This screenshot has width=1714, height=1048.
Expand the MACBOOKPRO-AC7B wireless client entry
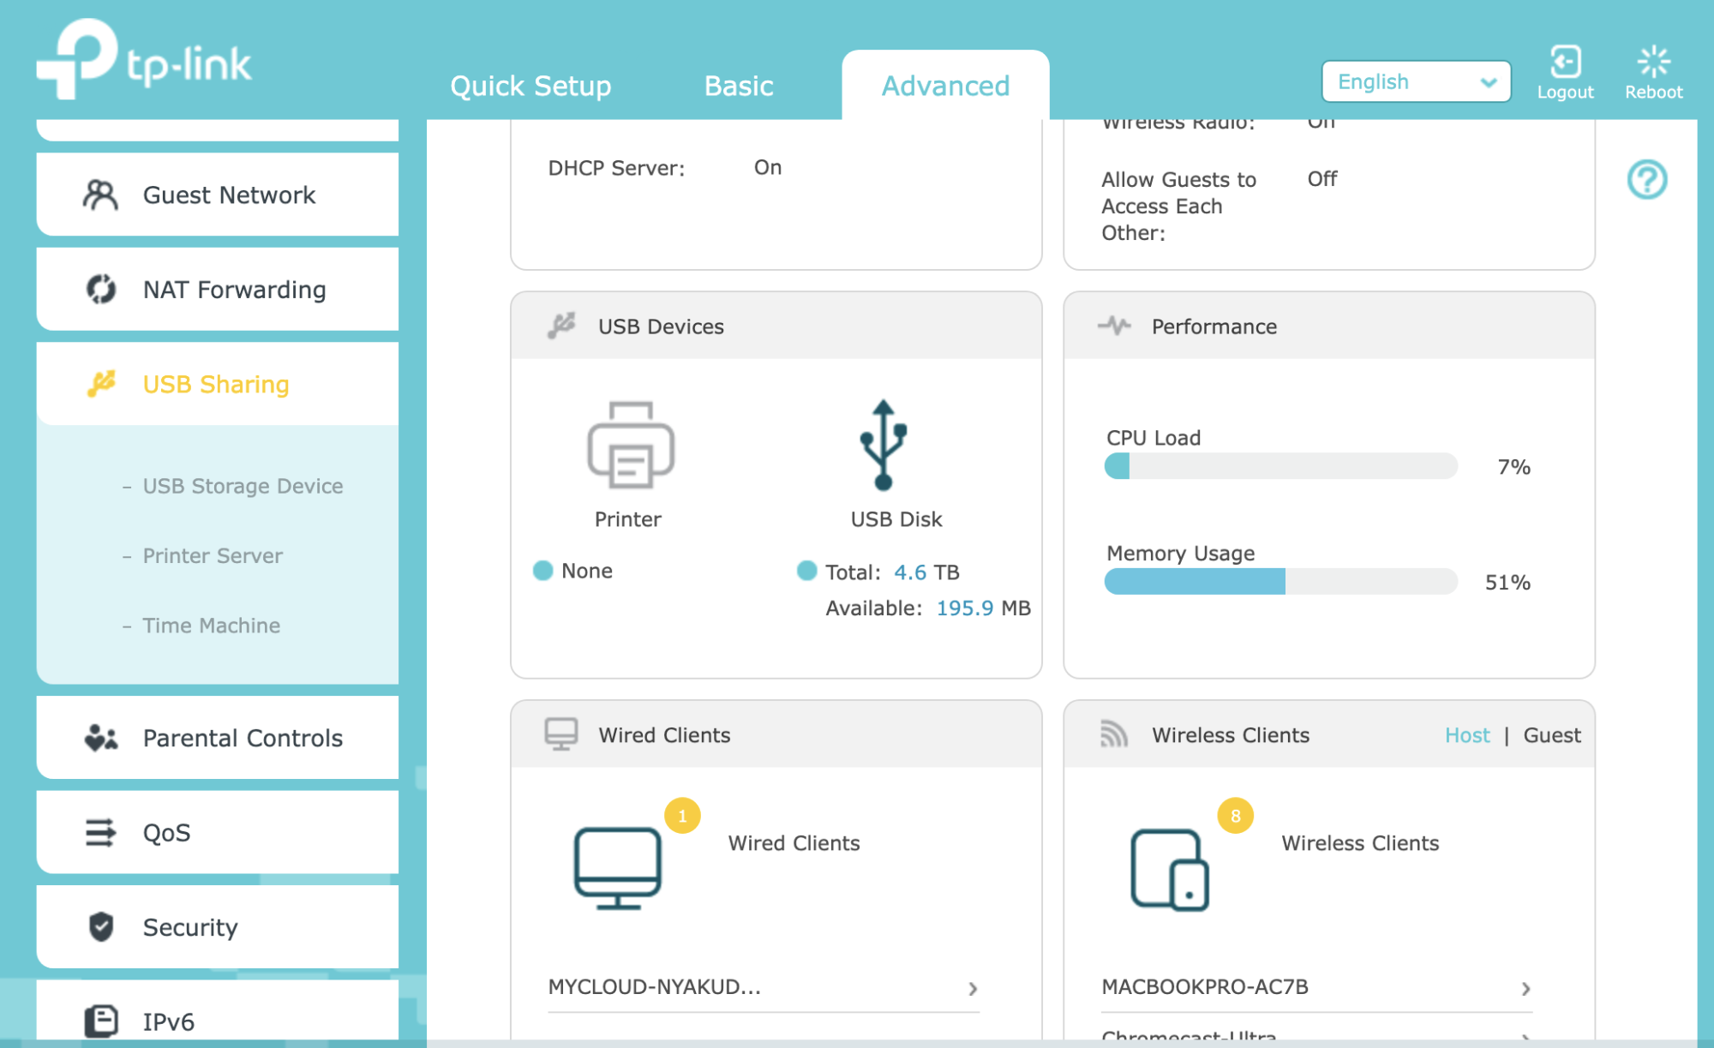1525,988
